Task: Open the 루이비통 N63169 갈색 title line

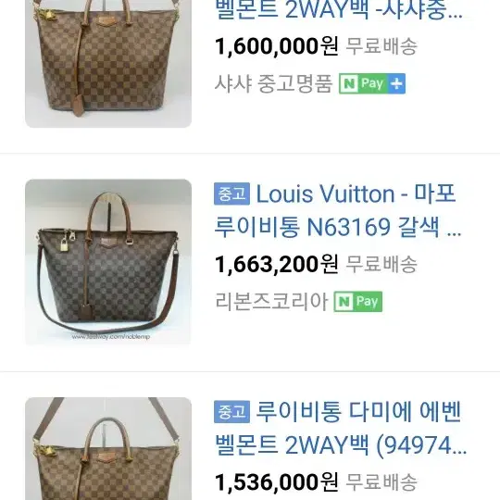Action: 338,227
